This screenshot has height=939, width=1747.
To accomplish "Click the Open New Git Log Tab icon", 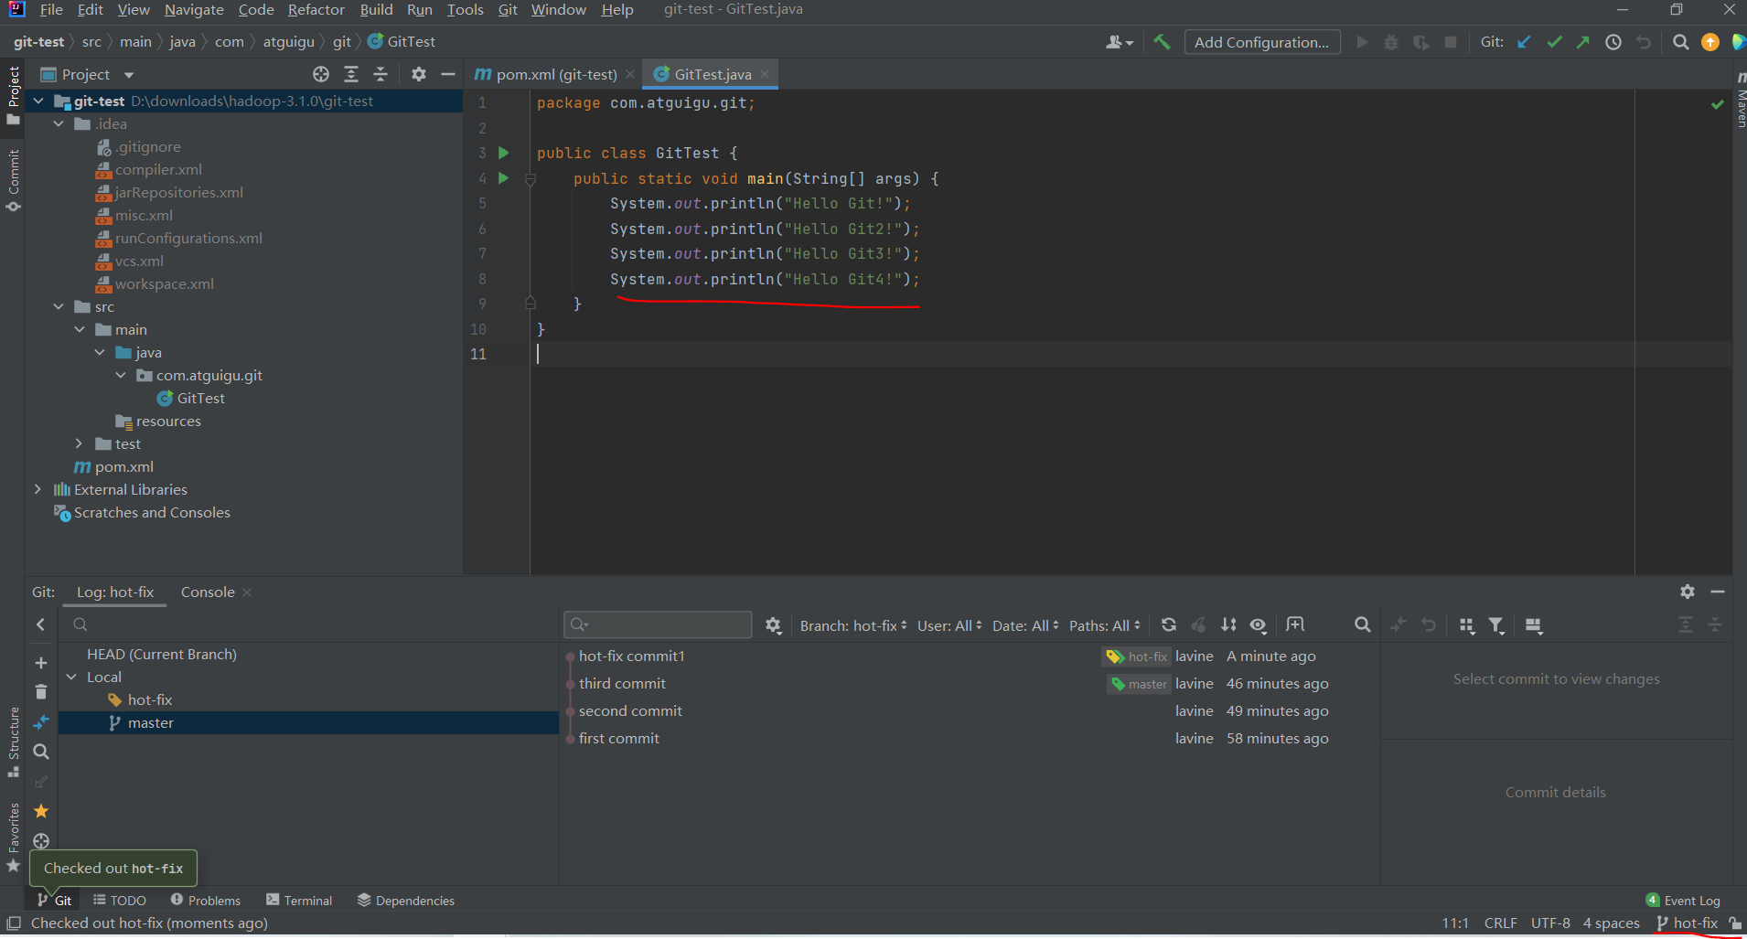I will click(x=1295, y=625).
